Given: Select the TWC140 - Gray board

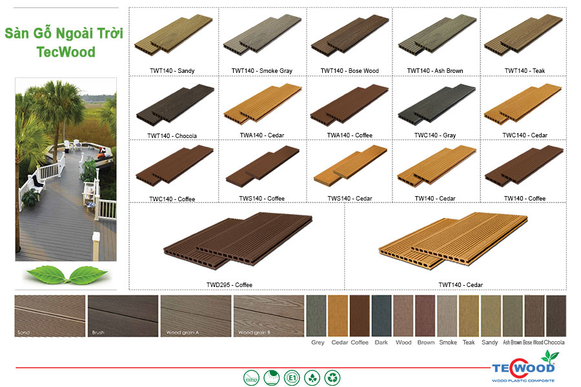Looking at the screenshot, I should (x=437, y=103).
